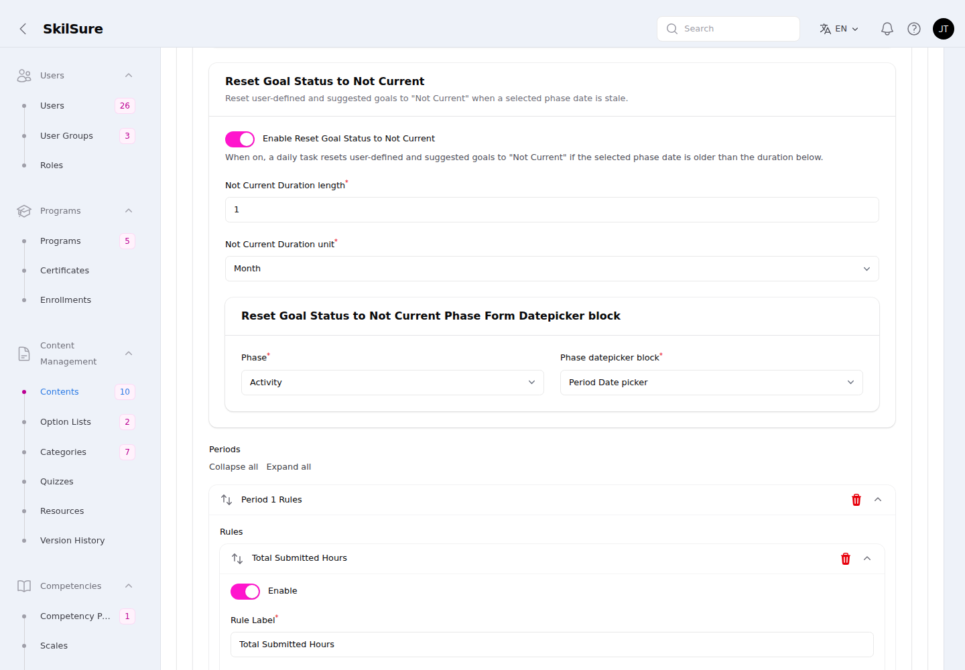Open Enrollments in sidebar
This screenshot has height=670, width=965.
[x=66, y=300]
